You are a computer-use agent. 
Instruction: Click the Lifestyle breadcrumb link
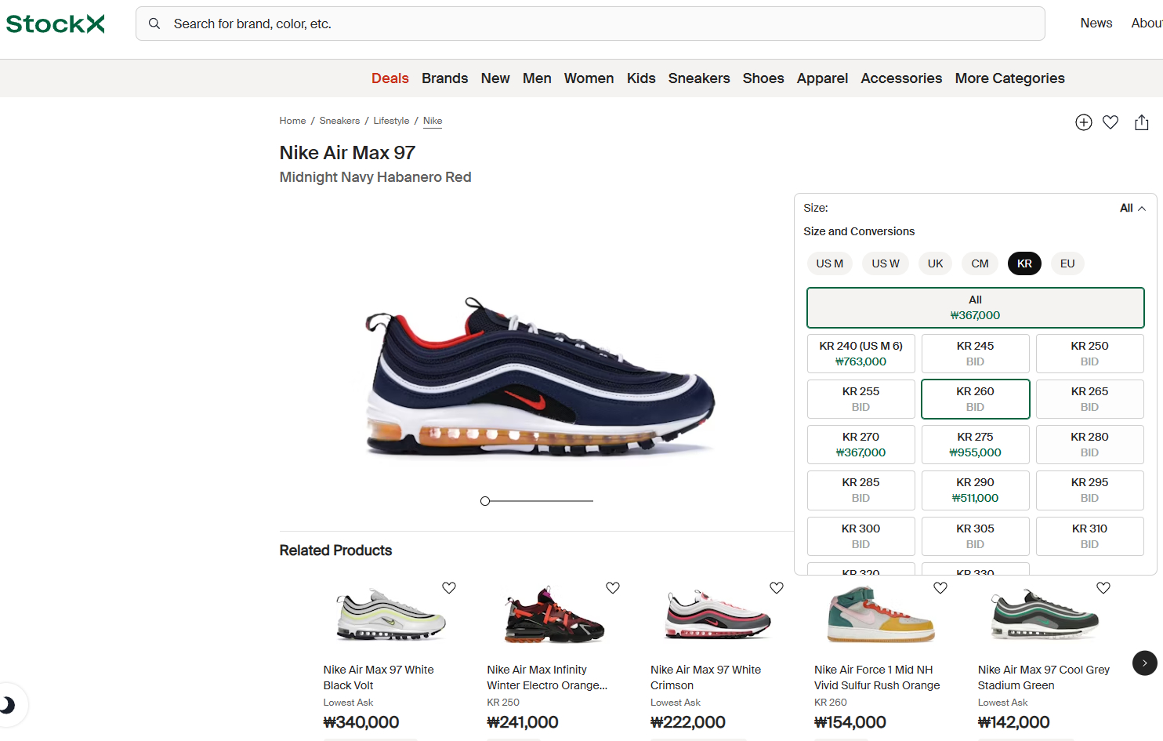pos(391,121)
